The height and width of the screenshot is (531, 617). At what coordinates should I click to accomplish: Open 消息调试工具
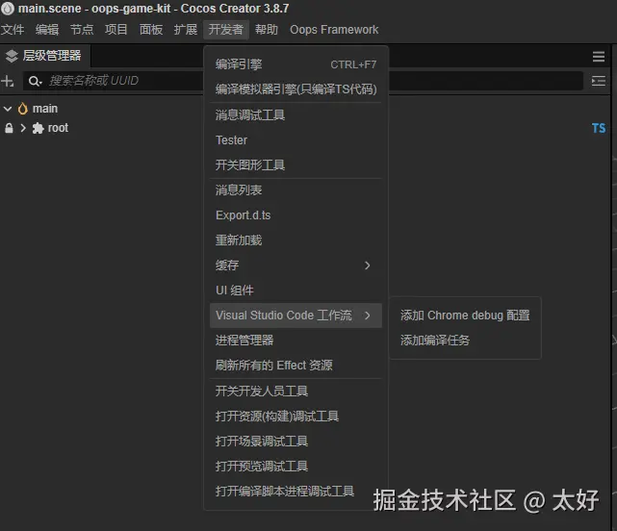click(x=296, y=115)
